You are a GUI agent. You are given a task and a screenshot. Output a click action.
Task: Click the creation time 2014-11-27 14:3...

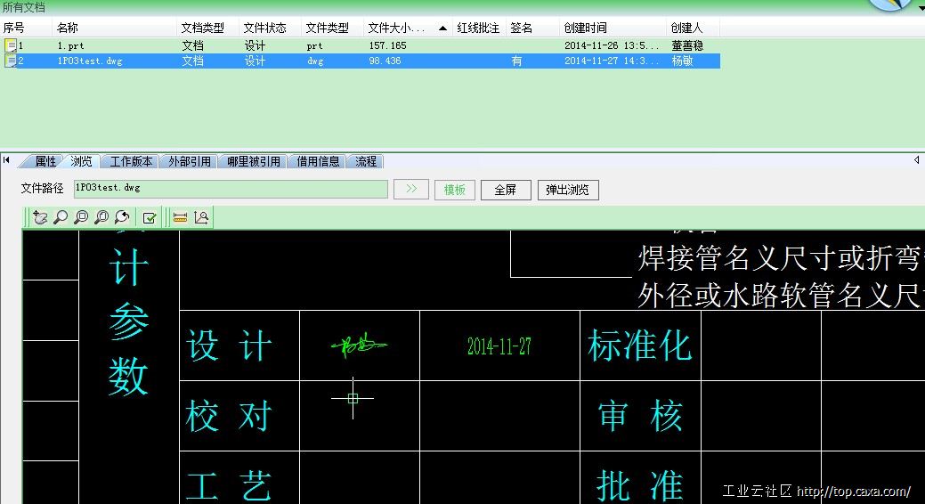tap(612, 61)
